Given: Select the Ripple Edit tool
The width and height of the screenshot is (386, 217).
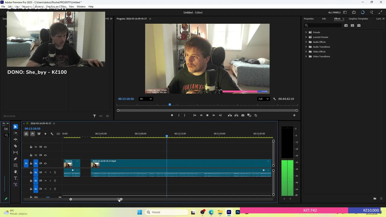Looking at the screenshot, I should [x=15, y=140].
